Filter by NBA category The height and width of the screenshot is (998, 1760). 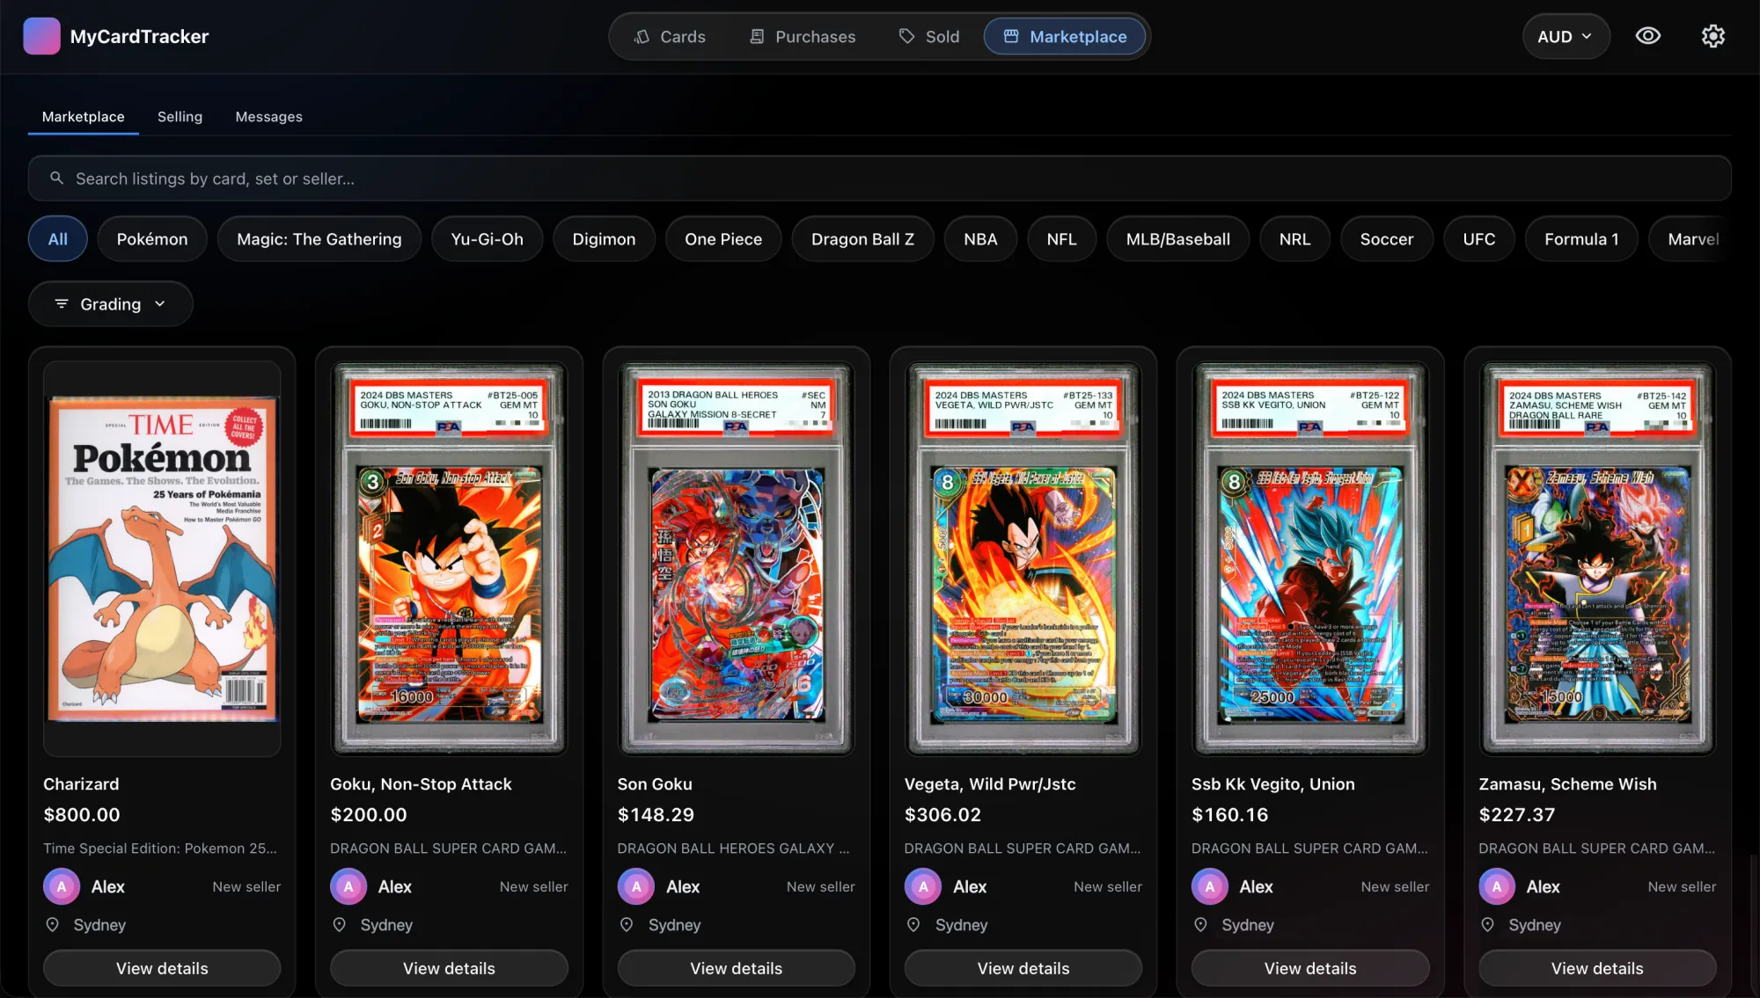click(980, 239)
